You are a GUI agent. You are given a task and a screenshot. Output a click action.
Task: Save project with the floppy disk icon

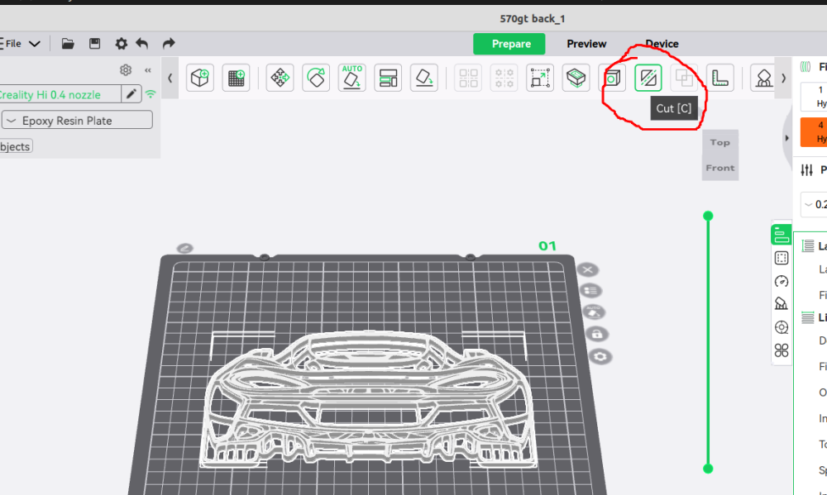point(94,44)
